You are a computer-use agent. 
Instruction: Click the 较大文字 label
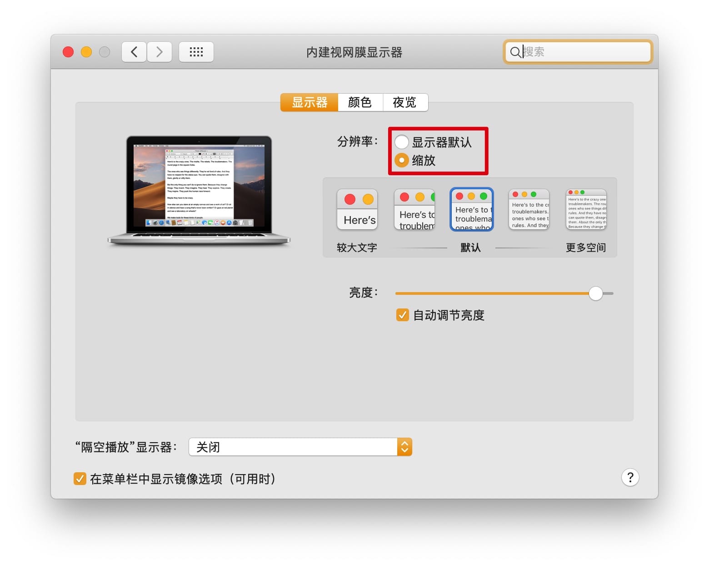coord(357,248)
